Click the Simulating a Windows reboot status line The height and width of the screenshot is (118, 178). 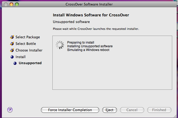coord(88,50)
